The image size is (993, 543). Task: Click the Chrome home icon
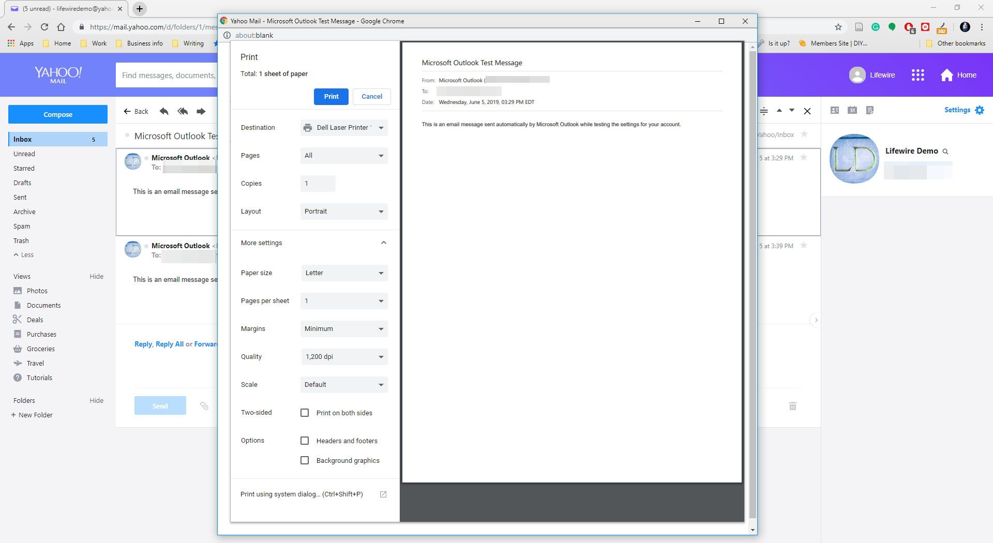tap(61, 27)
